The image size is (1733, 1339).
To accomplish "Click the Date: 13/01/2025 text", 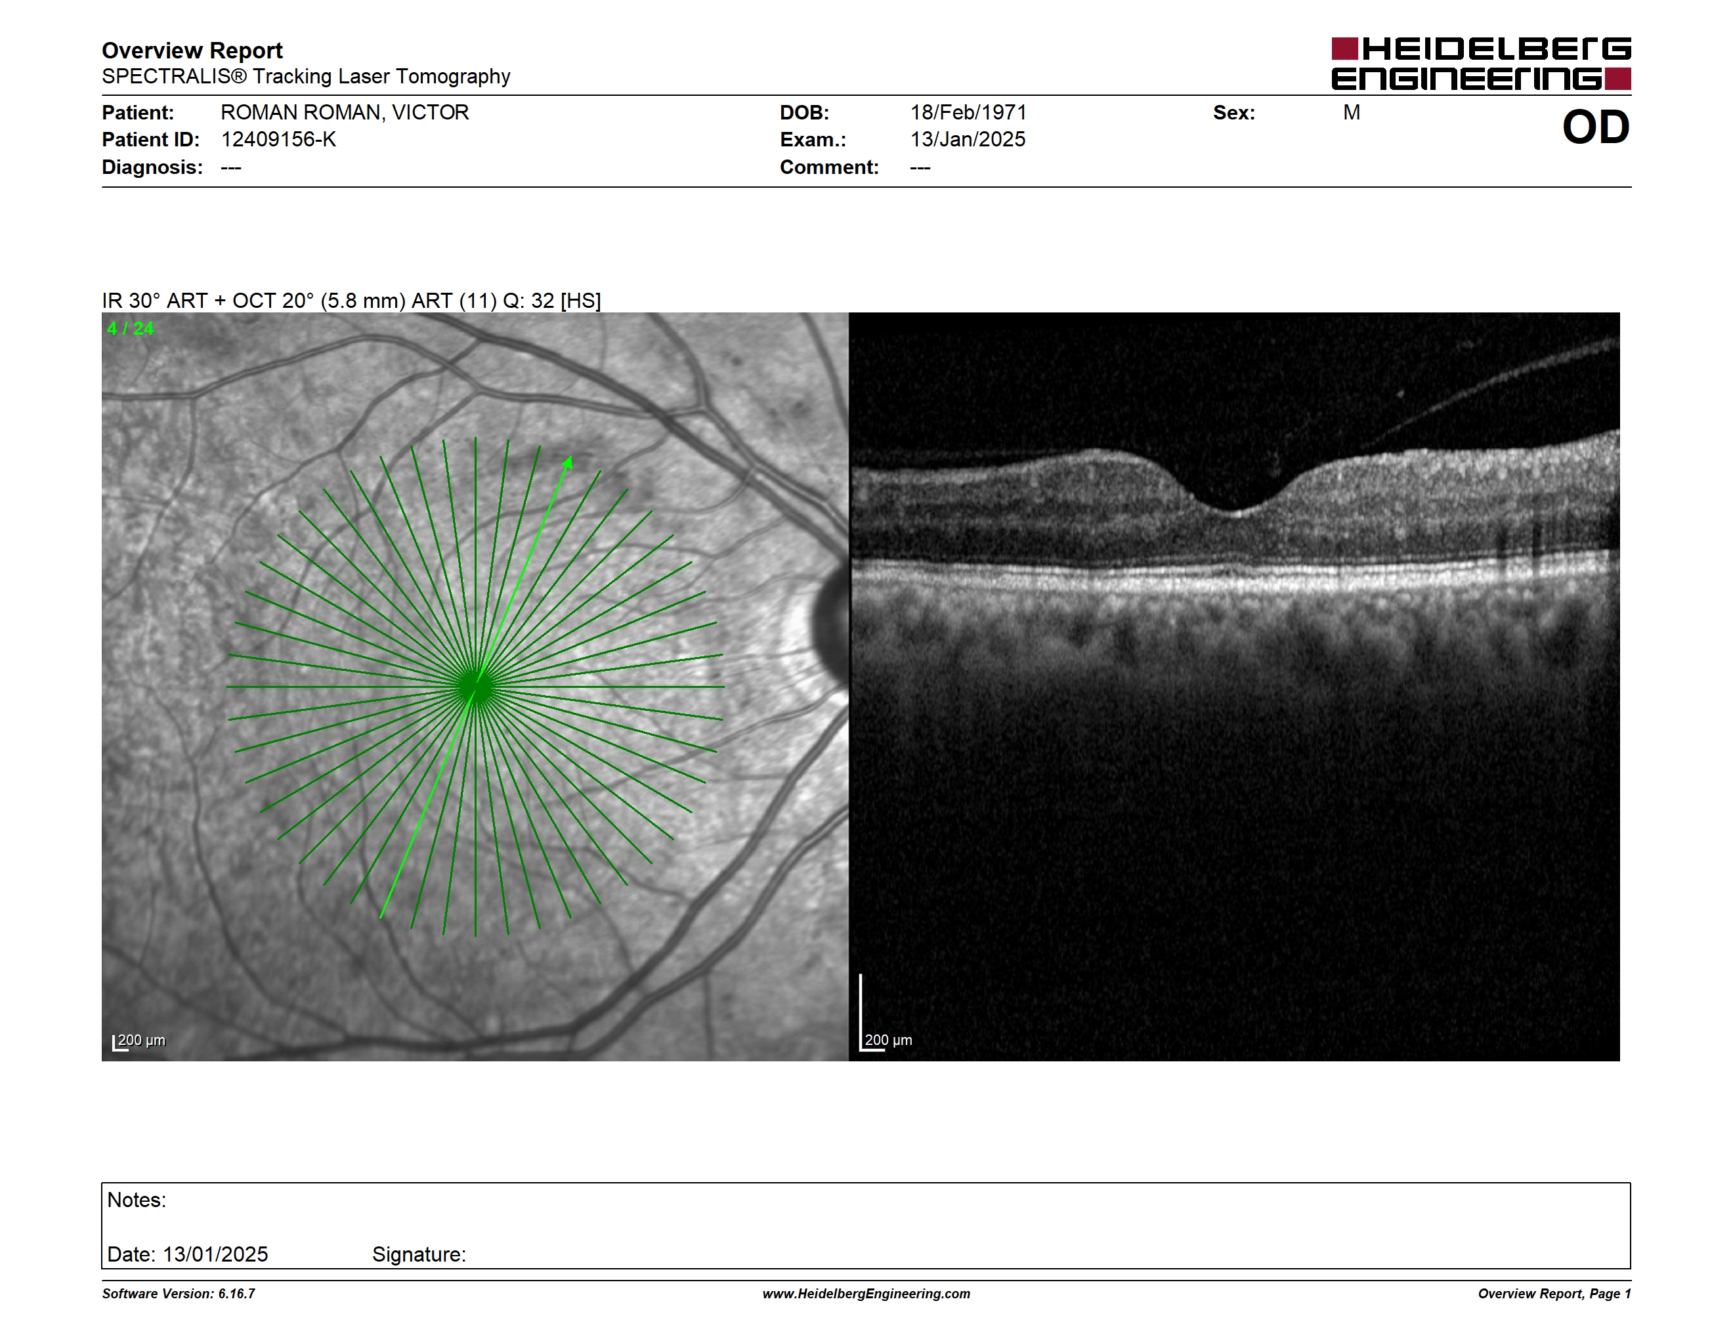I will 187,1254.
